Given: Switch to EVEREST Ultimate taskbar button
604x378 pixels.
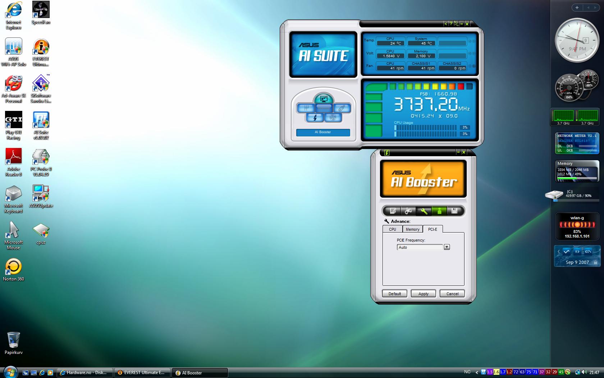Looking at the screenshot, I should [x=143, y=373].
